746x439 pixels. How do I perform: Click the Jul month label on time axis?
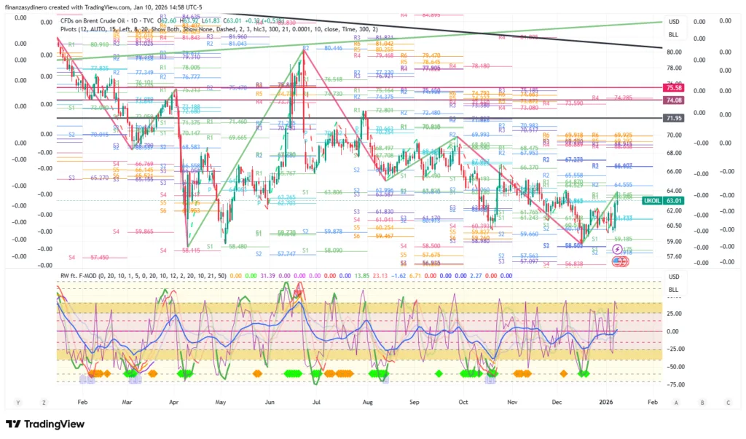[317, 402]
